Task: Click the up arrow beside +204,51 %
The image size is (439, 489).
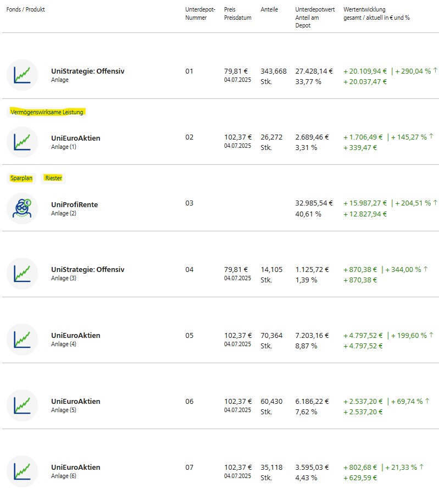Action: [435, 203]
